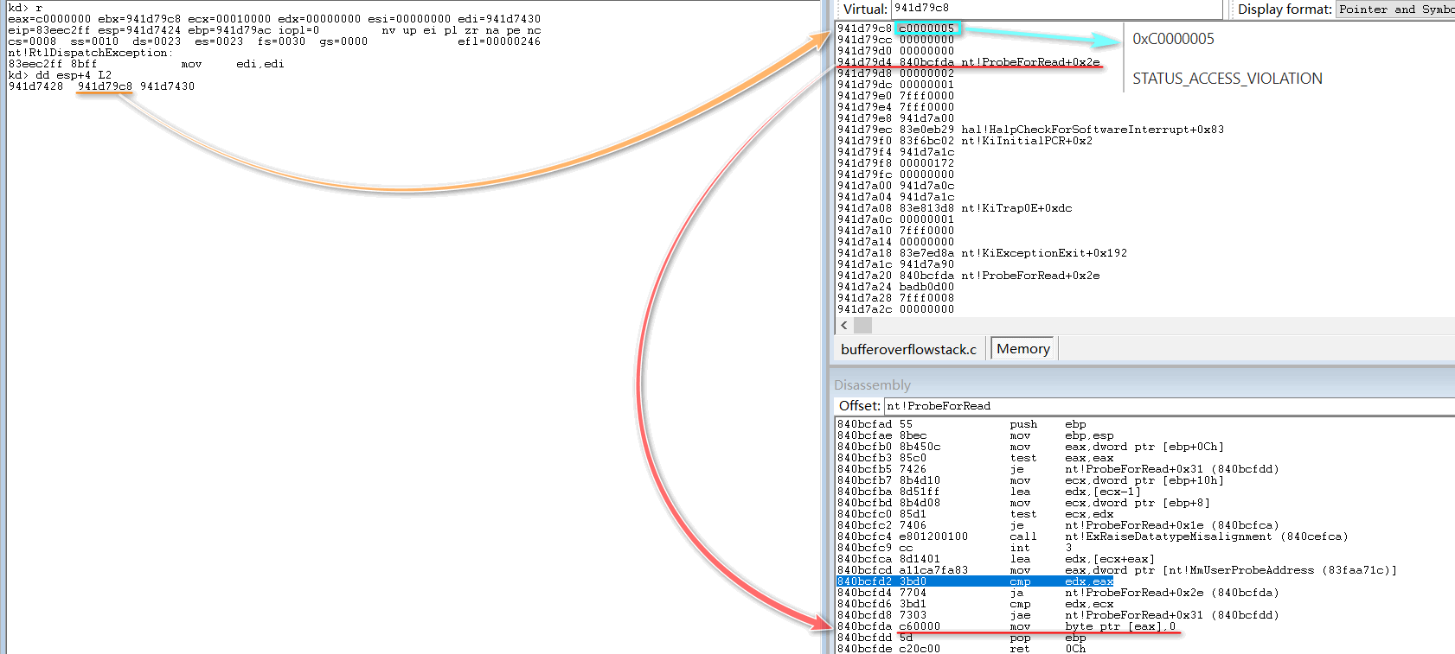Viewport: 1455px width, 654px height.
Task: Open the Display format dropdown
Action: click(x=1394, y=10)
